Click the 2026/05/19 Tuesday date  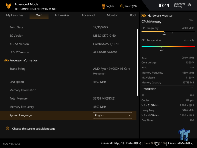click(x=180, y=5)
